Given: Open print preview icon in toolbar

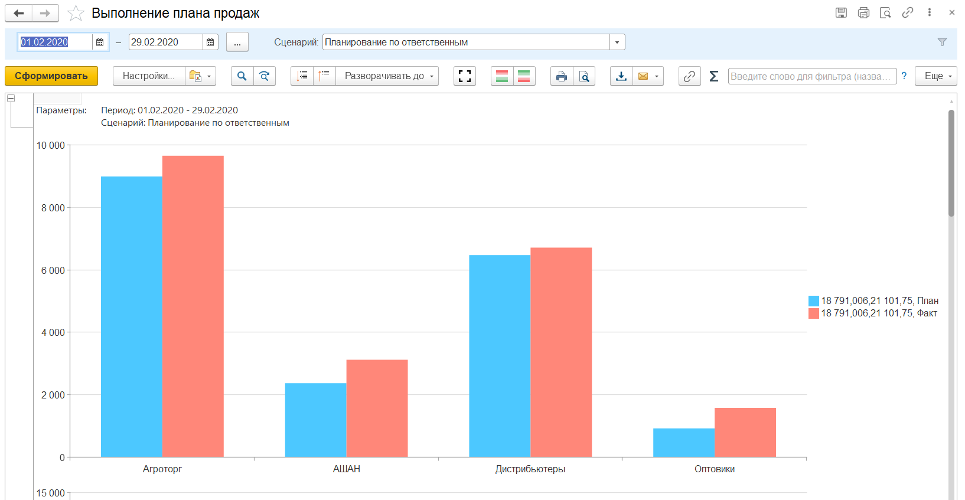Looking at the screenshot, I should click(584, 76).
